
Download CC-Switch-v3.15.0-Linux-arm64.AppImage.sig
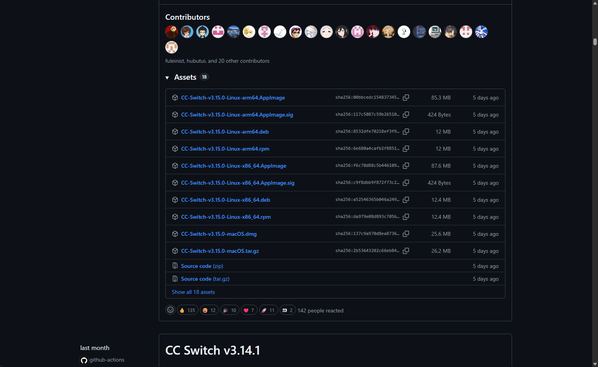pyautogui.click(x=237, y=115)
